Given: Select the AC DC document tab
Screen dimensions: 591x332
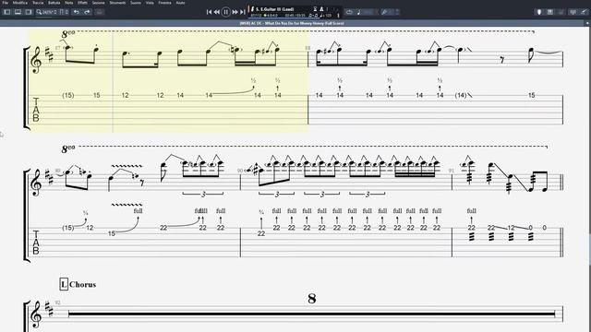Looking at the screenshot, I should [x=292, y=23].
